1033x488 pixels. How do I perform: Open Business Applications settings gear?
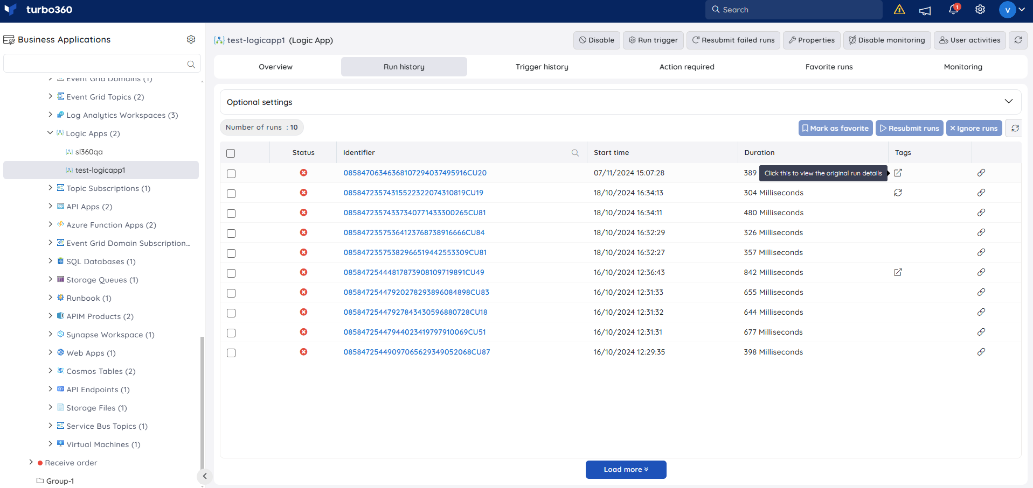tap(191, 39)
